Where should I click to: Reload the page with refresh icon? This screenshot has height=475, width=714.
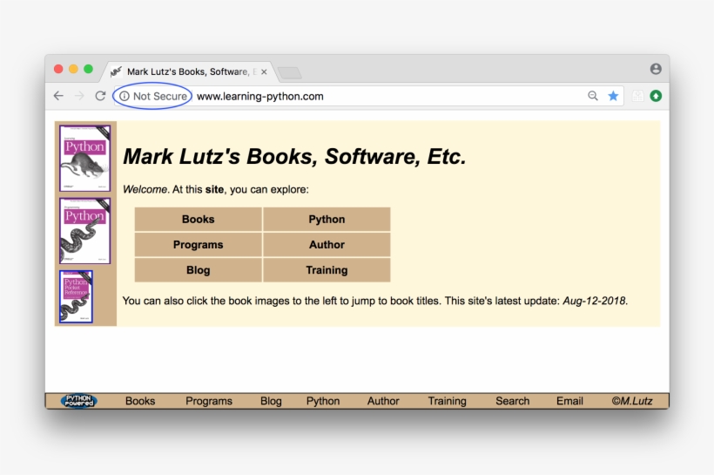[100, 96]
